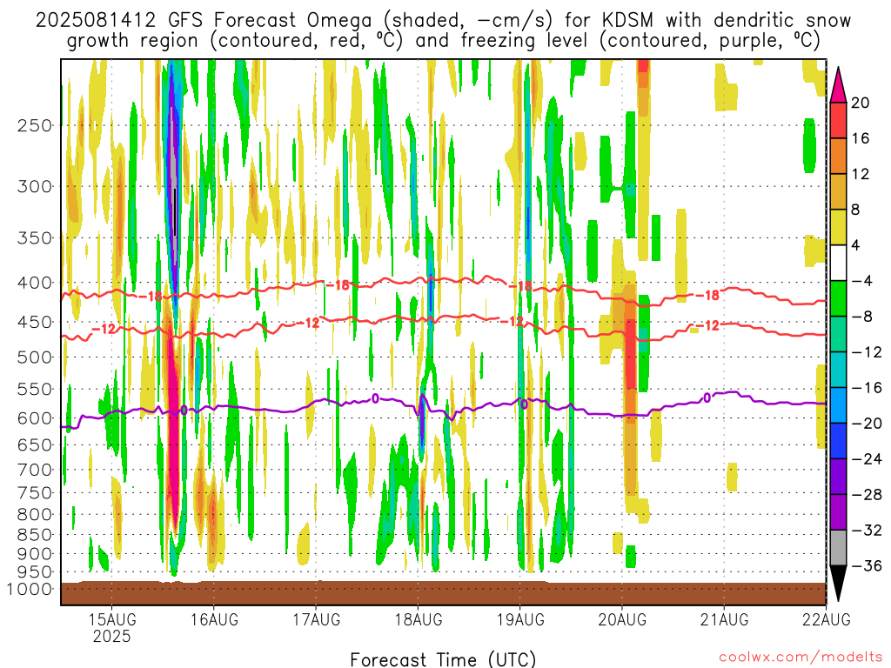Click the '450' pressure level label

35,322
